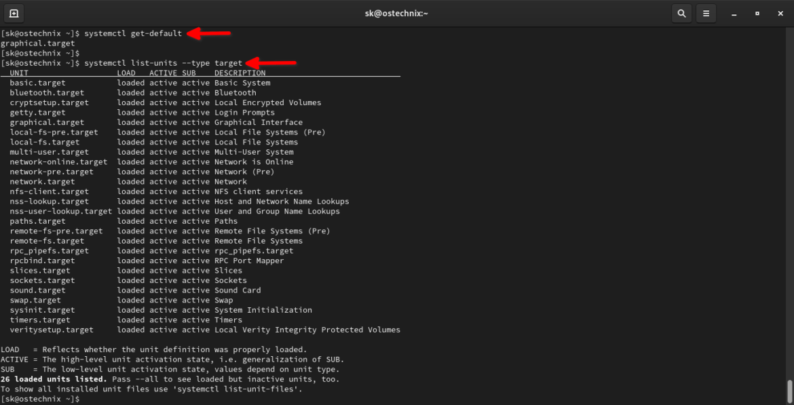
Task: Click the sockets.target unit name
Action: click(x=43, y=280)
